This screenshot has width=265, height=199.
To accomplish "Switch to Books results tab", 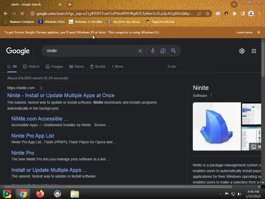I will click(98, 67).
